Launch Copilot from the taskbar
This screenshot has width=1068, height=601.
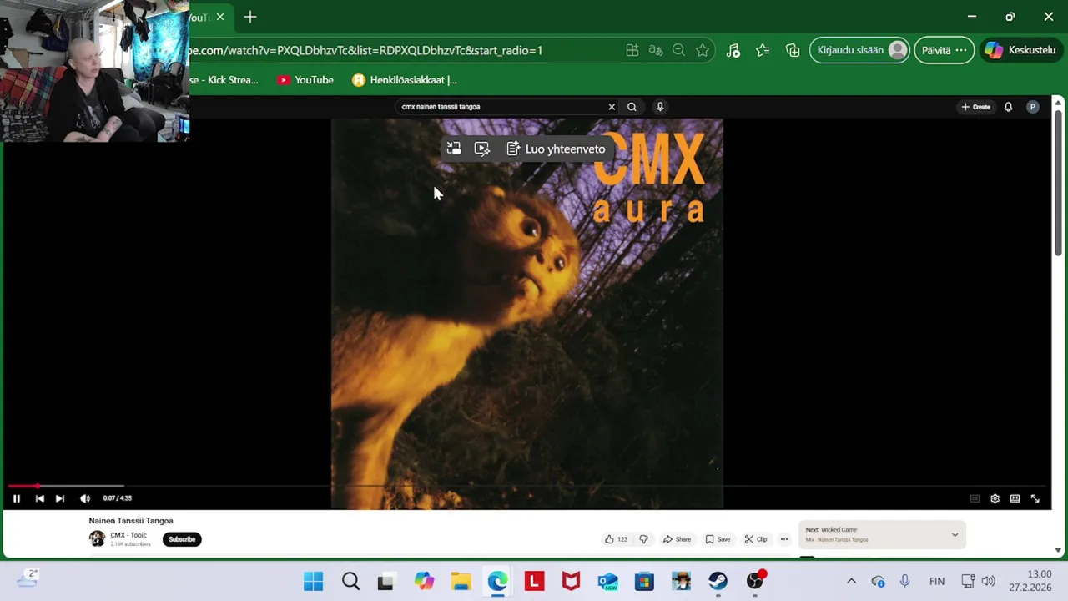tap(424, 581)
